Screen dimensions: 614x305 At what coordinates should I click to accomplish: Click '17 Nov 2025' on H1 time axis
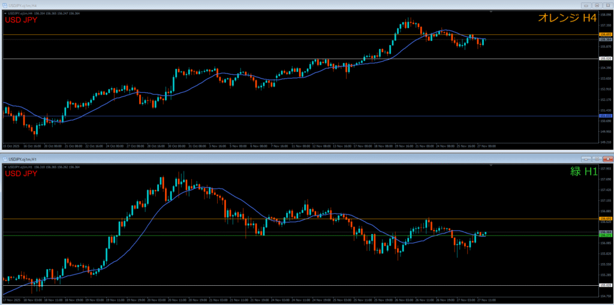pos(11,300)
